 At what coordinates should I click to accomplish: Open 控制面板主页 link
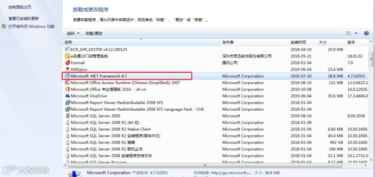(20, 7)
